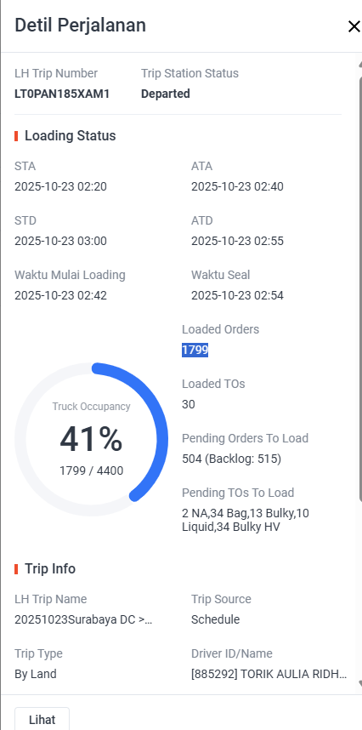Click the Pending Orders To Load backlog value
The width and height of the screenshot is (362, 730).
231,459
